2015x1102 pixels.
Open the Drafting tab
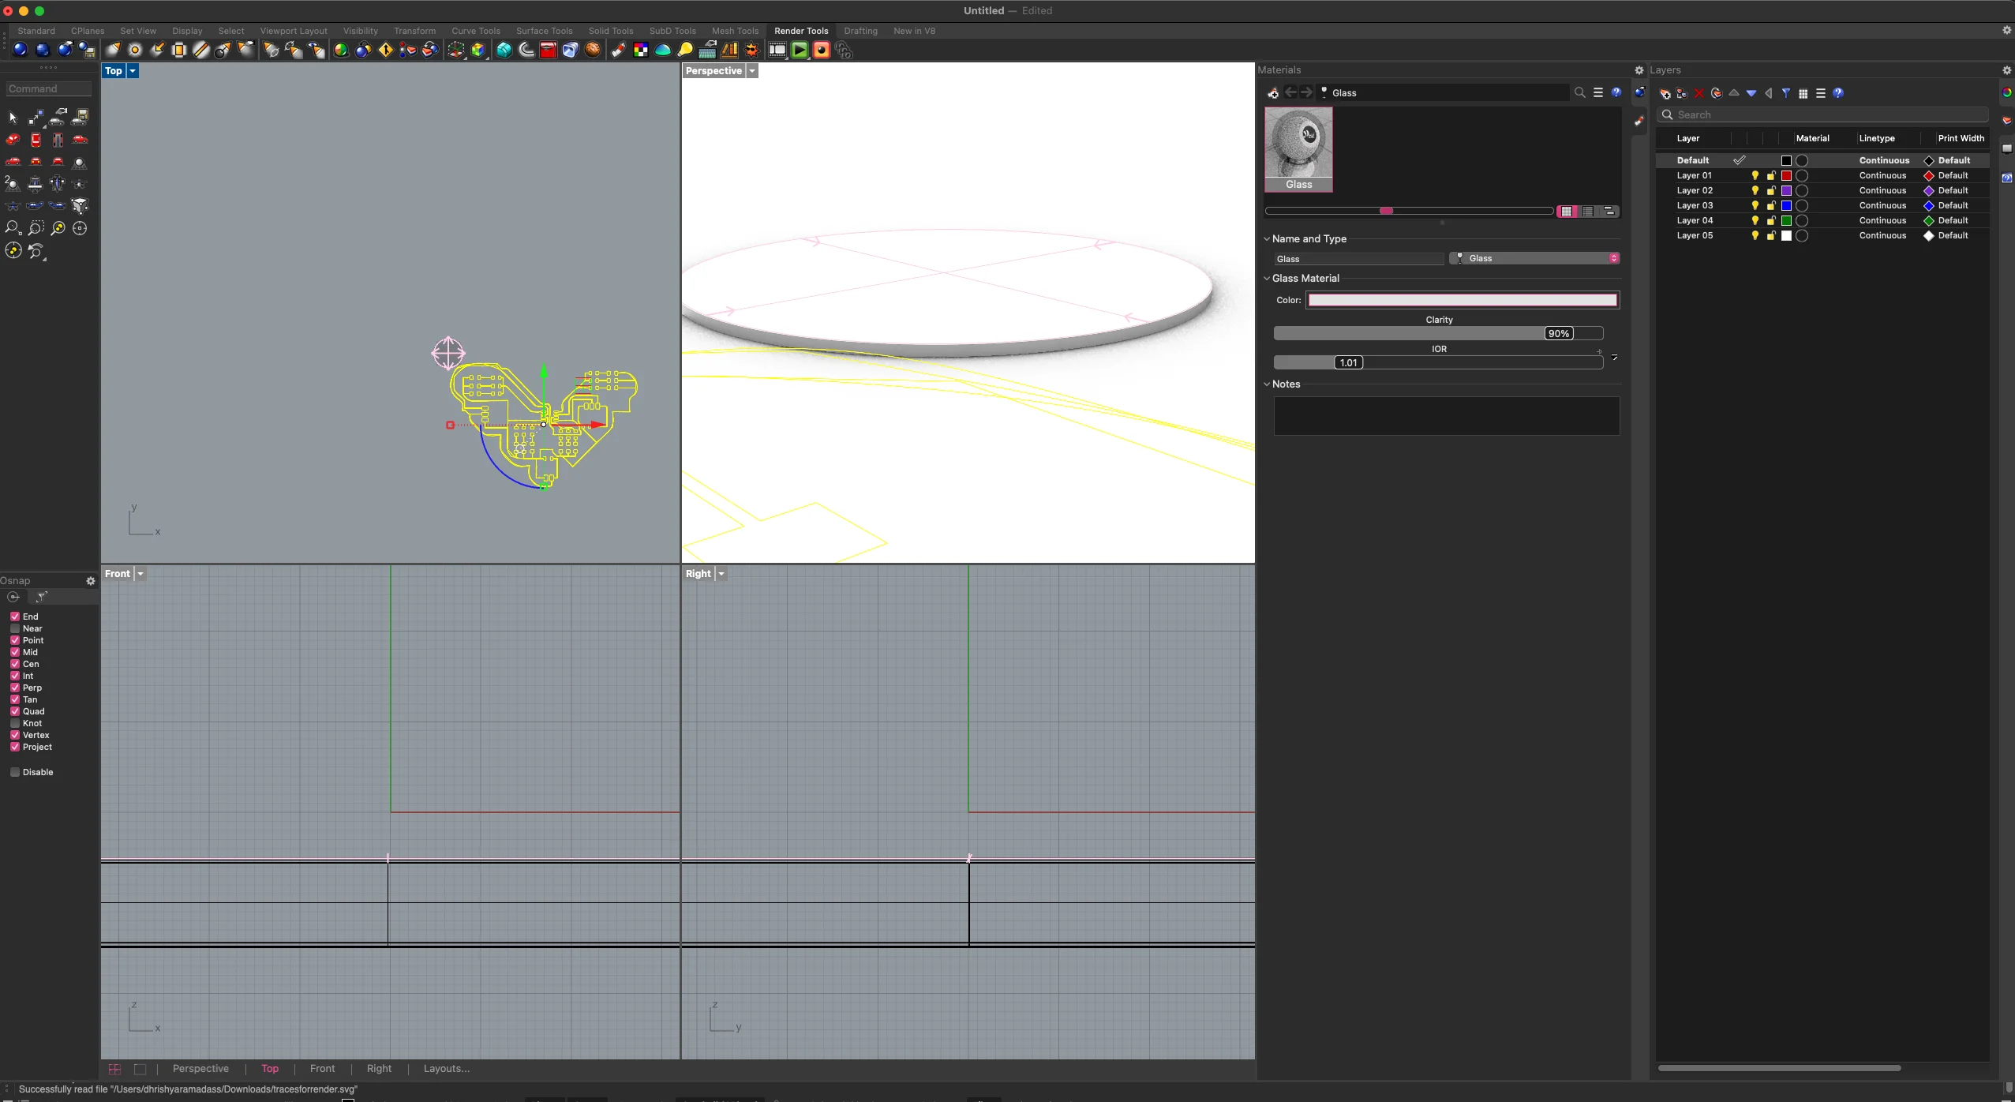(x=860, y=31)
